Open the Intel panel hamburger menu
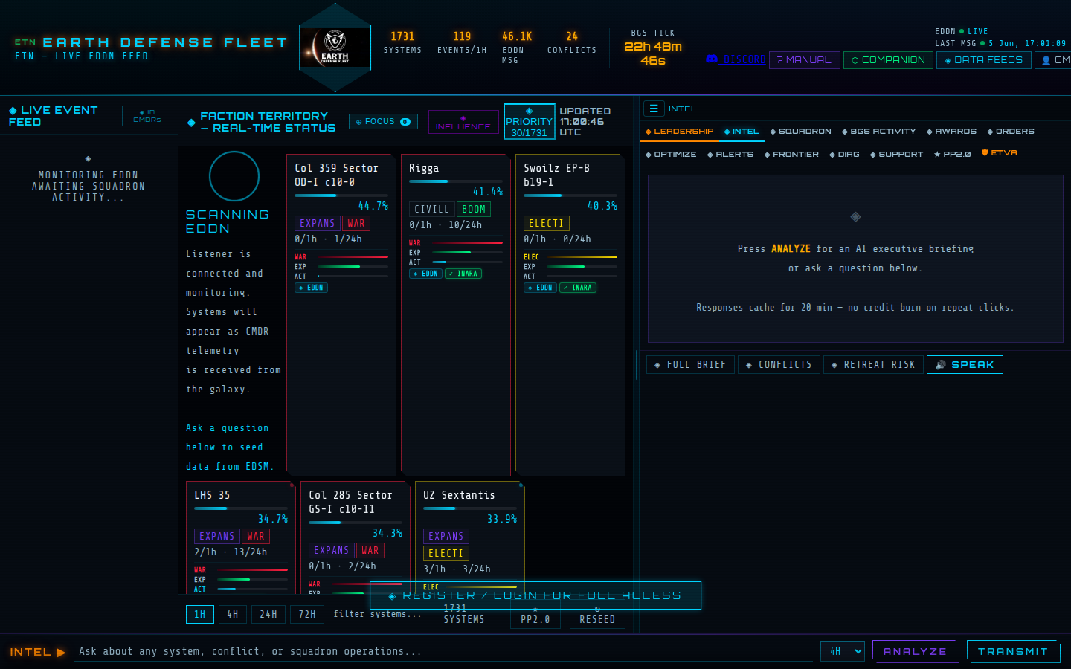Screen dimensions: 1071x669 pos(654,109)
